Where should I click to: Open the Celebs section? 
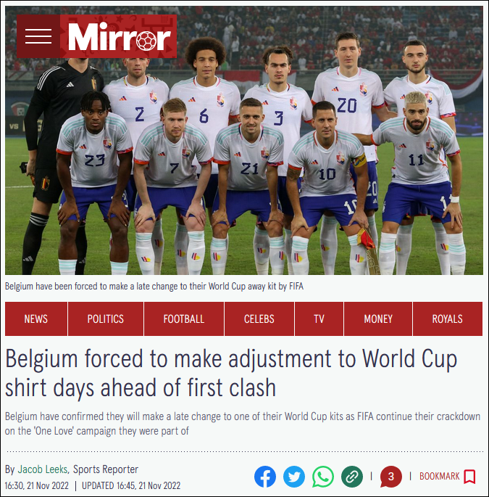pos(259,319)
